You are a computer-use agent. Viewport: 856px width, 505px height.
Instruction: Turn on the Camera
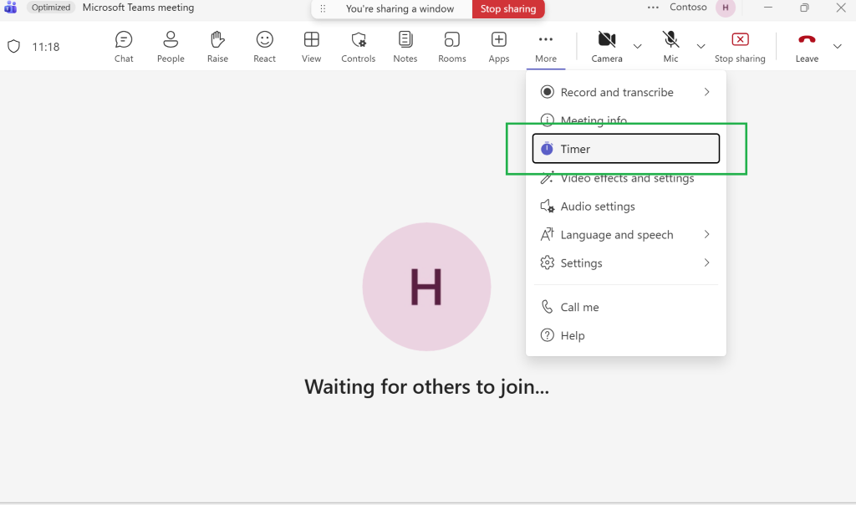coord(607,47)
